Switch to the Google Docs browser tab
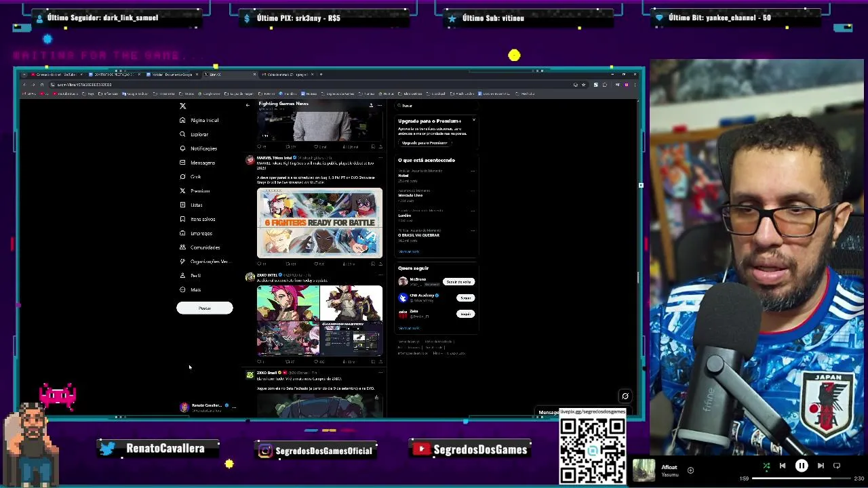The height and width of the screenshot is (488, 868). [x=172, y=75]
